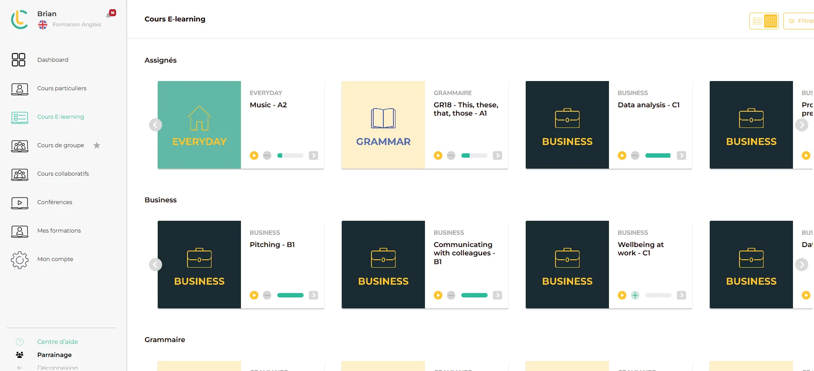Click the UK flag language icon
The height and width of the screenshot is (371, 814).
tap(42, 25)
